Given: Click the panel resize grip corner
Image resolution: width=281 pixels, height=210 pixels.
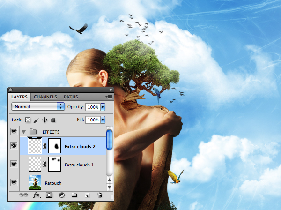Looking at the screenshot, I should coord(111,196).
